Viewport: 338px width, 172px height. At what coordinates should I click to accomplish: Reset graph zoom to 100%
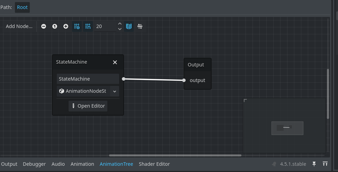pyautogui.click(x=55, y=26)
